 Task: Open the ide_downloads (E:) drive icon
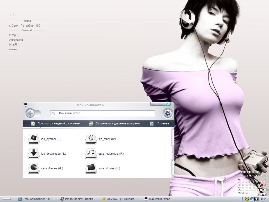coord(33,154)
